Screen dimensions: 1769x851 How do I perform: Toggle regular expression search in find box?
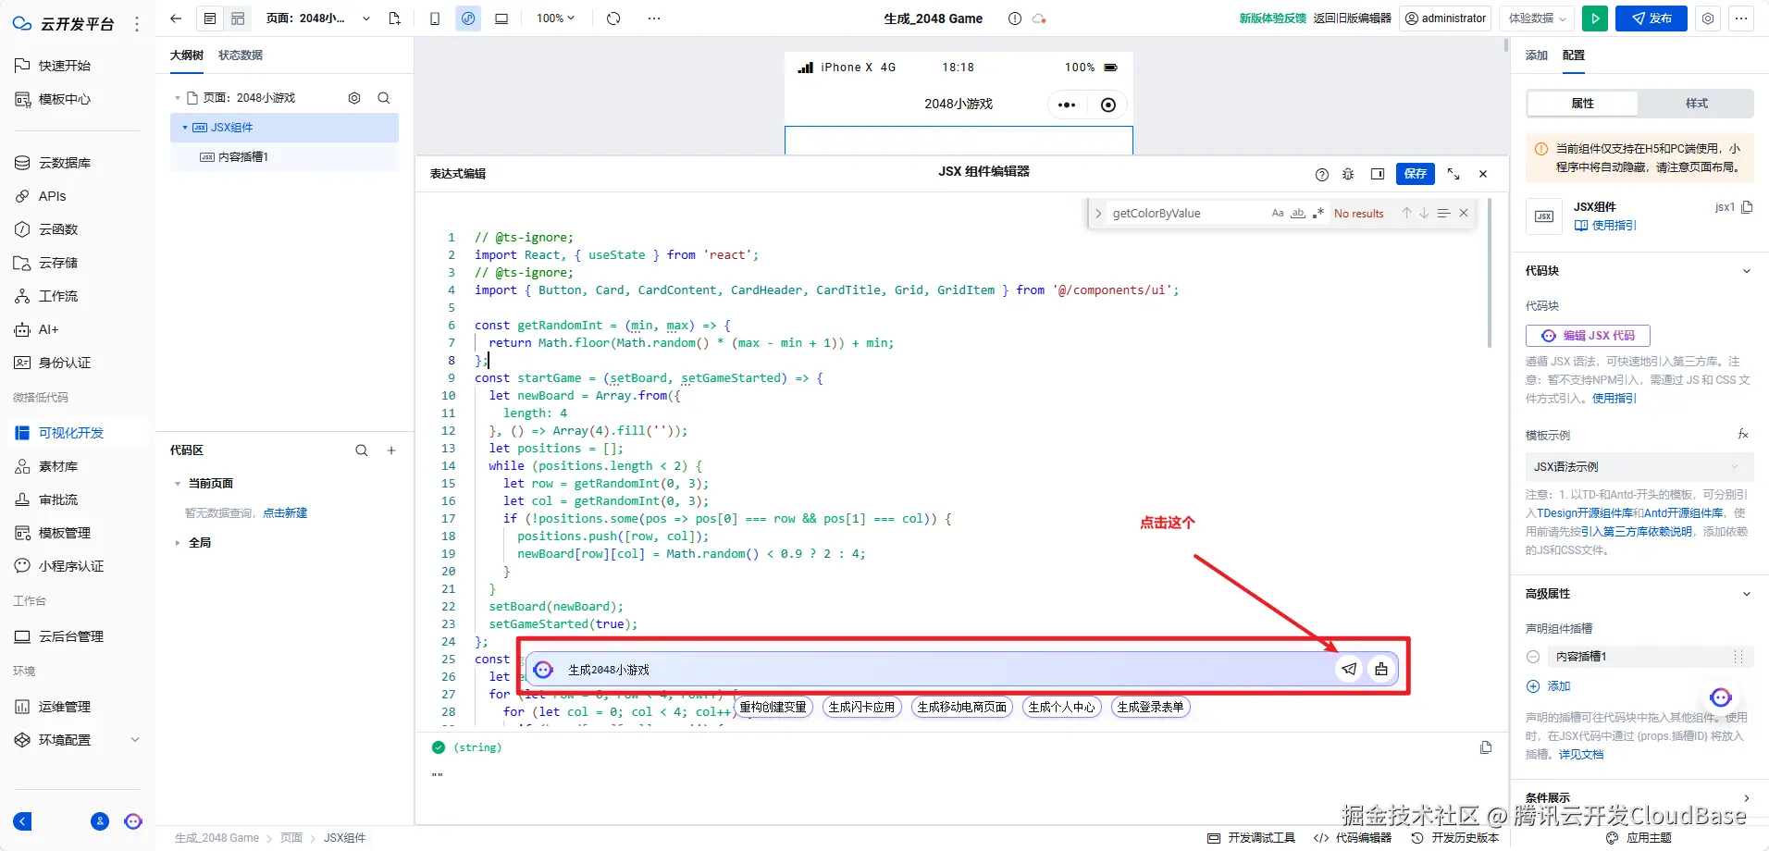pos(1318,213)
